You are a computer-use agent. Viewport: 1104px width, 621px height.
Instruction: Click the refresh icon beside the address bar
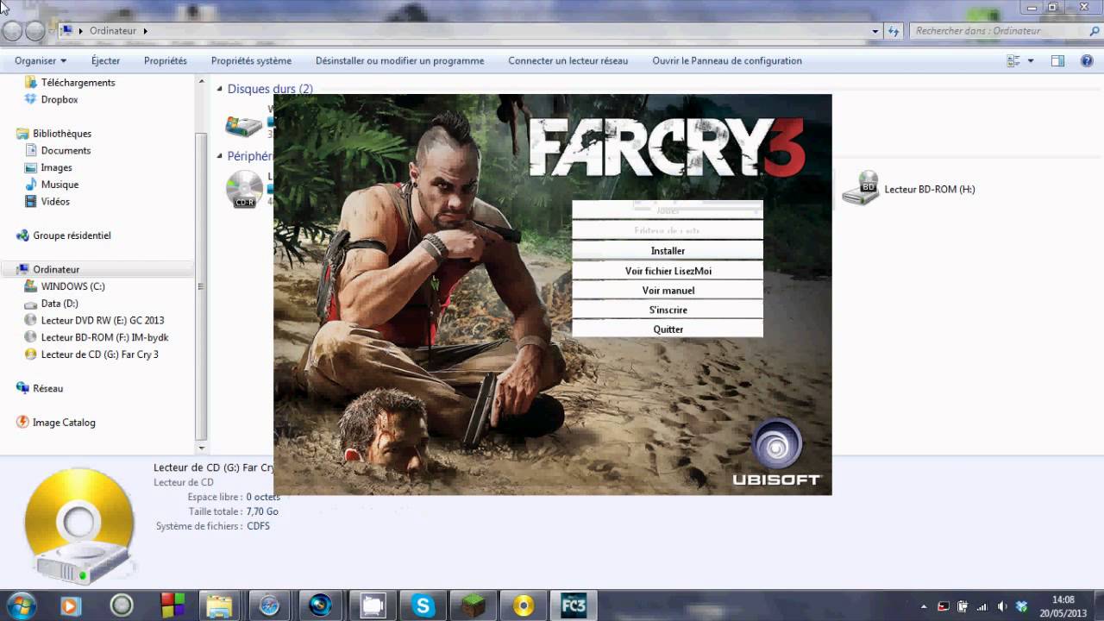[x=894, y=31]
